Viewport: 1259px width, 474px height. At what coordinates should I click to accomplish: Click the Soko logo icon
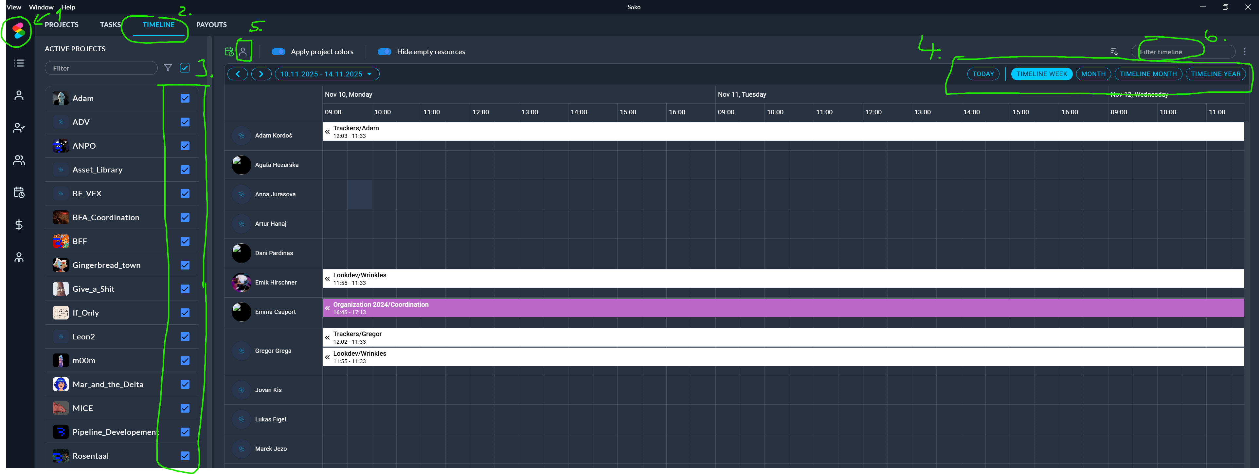19,31
